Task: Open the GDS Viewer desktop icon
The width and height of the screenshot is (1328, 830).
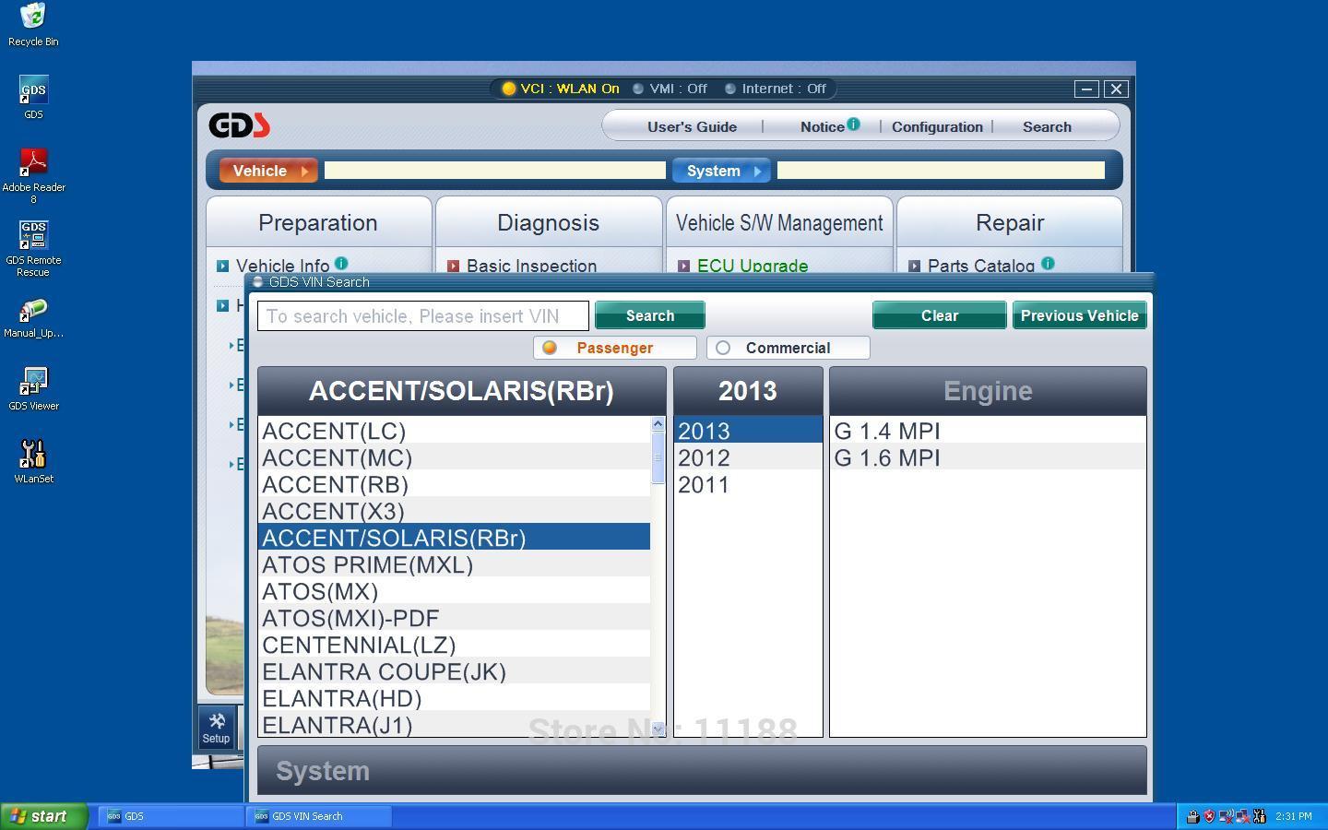Action: 33,387
